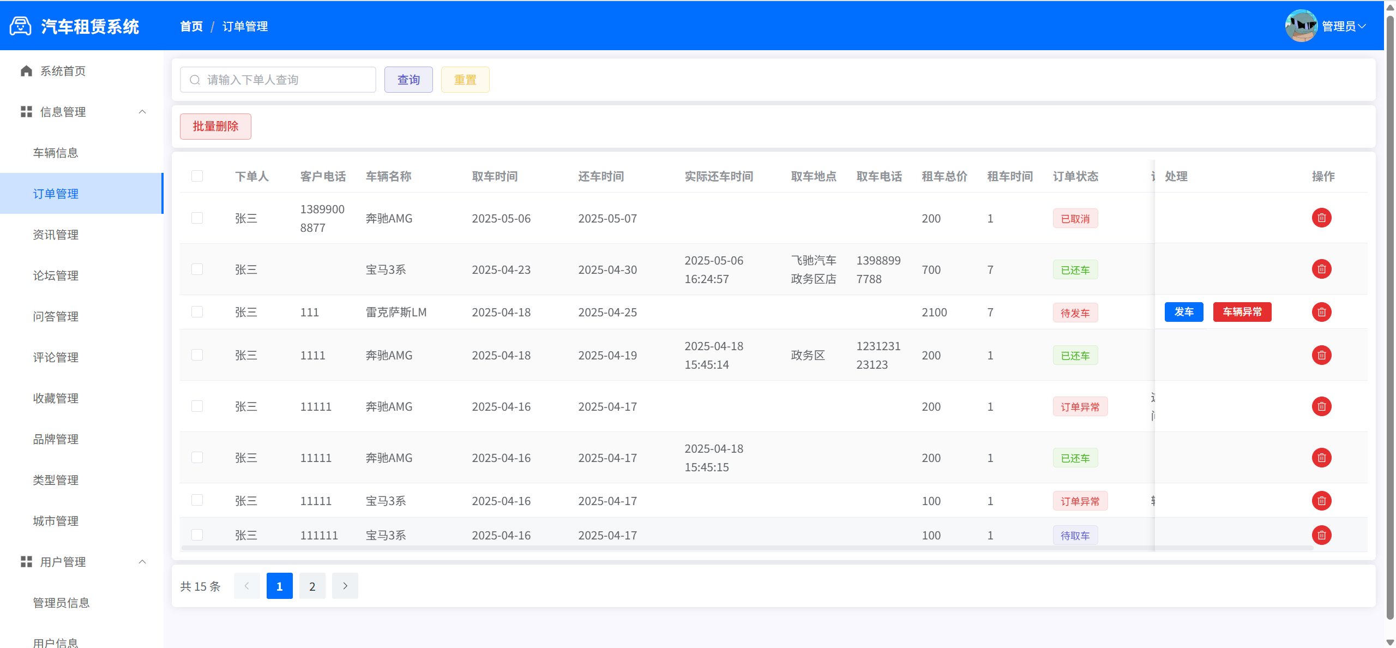
Task: Click the search magnifier icon in input
Action: tap(195, 80)
